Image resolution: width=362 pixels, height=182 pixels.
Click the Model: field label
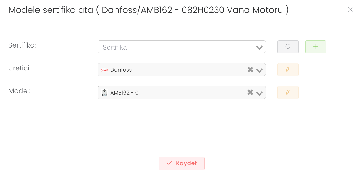[19, 91]
